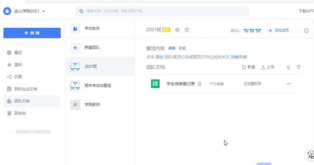
Task: Click the filter funnel icon
Action: click(x=299, y=67)
